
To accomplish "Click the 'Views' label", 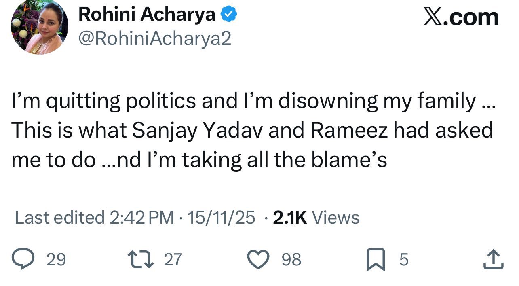I will click(x=335, y=218).
